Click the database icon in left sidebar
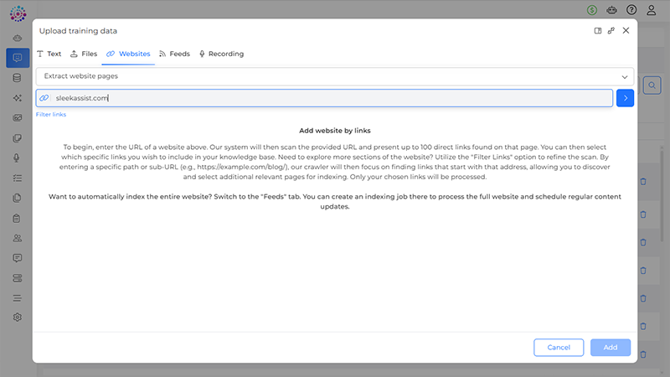Viewport: 670px width, 377px height. pyautogui.click(x=17, y=78)
